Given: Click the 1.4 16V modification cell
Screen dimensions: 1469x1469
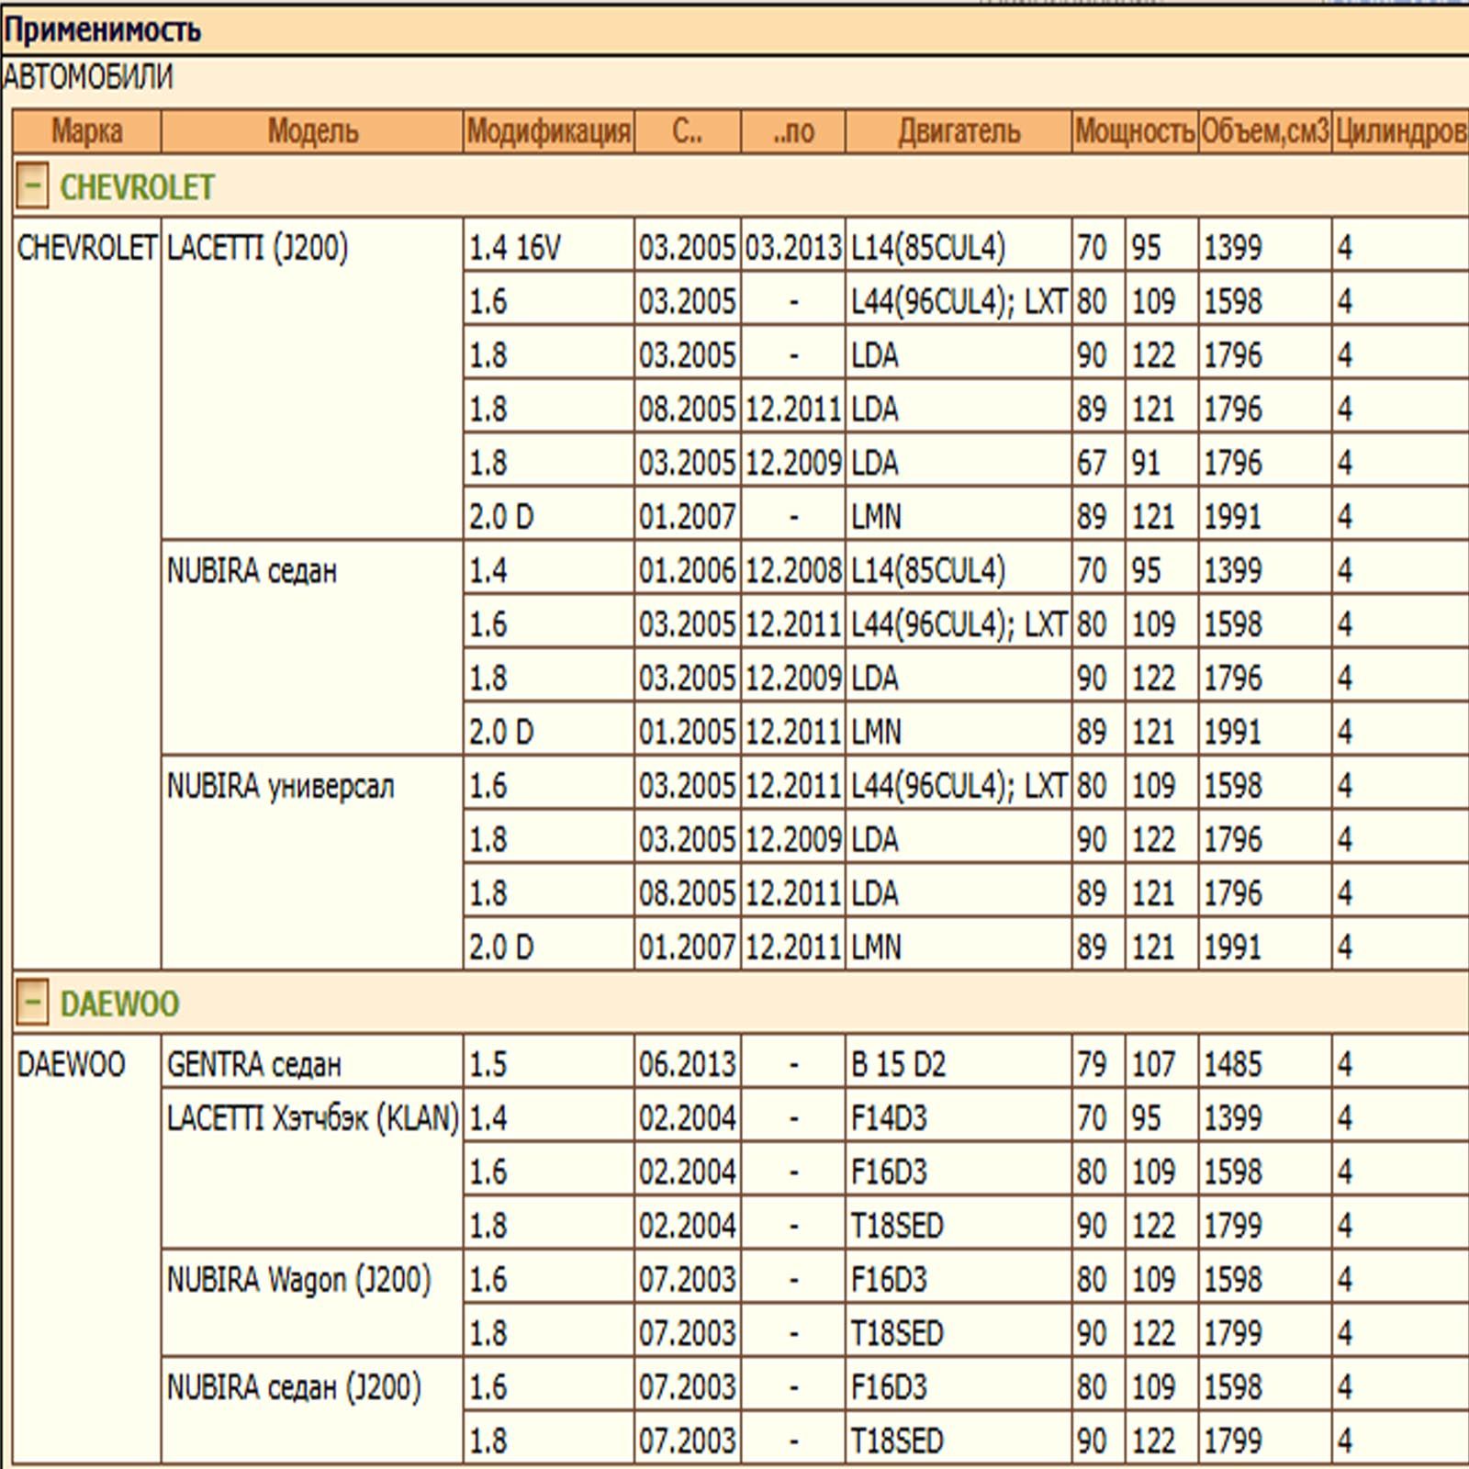Looking at the screenshot, I should (514, 248).
